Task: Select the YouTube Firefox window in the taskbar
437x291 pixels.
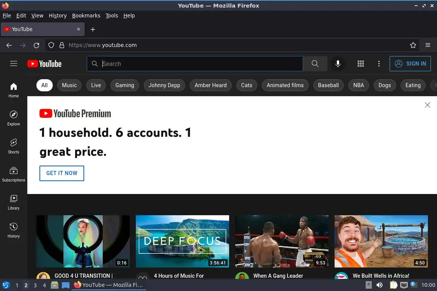Action: pyautogui.click(x=109, y=285)
